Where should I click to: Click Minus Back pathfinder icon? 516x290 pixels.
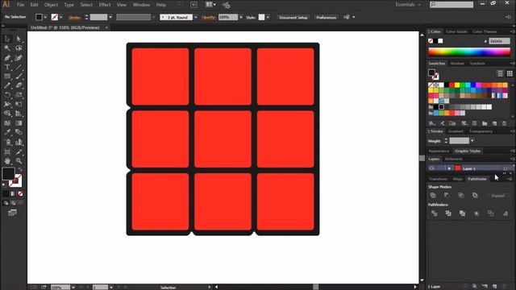click(506, 213)
